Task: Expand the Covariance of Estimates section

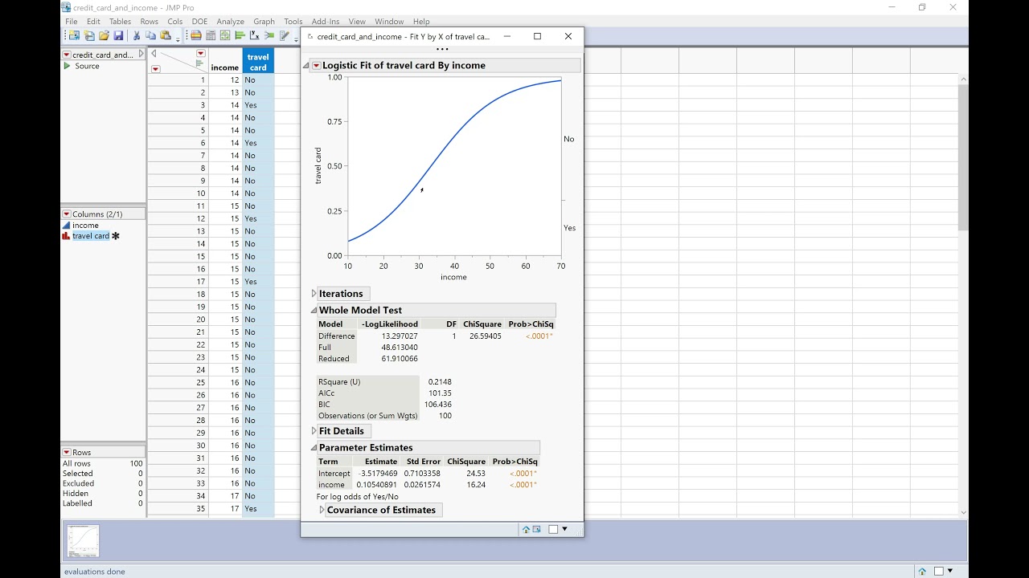Action: [x=322, y=510]
